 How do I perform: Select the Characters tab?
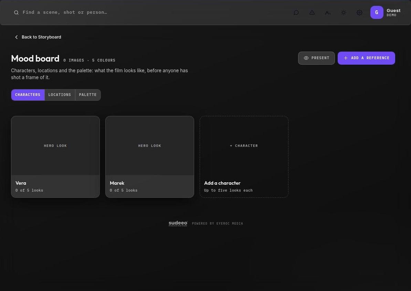(x=28, y=95)
